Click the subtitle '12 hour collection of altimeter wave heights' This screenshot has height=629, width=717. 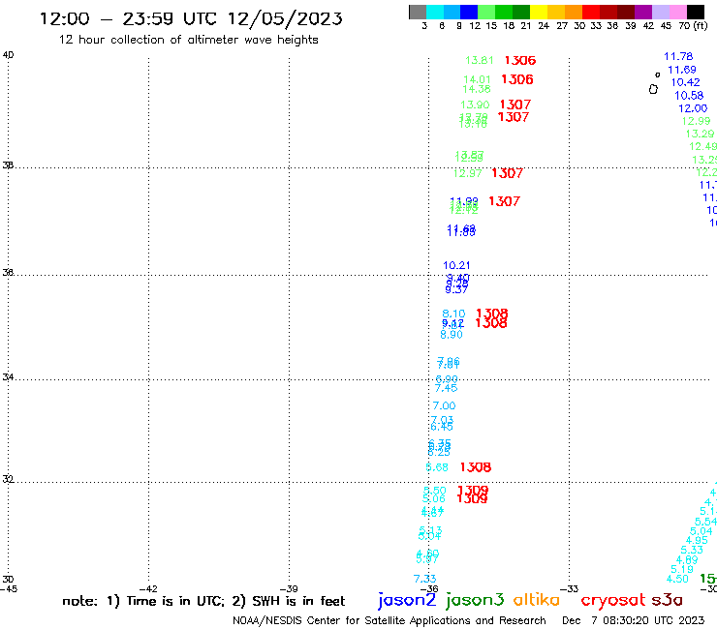click(x=188, y=40)
